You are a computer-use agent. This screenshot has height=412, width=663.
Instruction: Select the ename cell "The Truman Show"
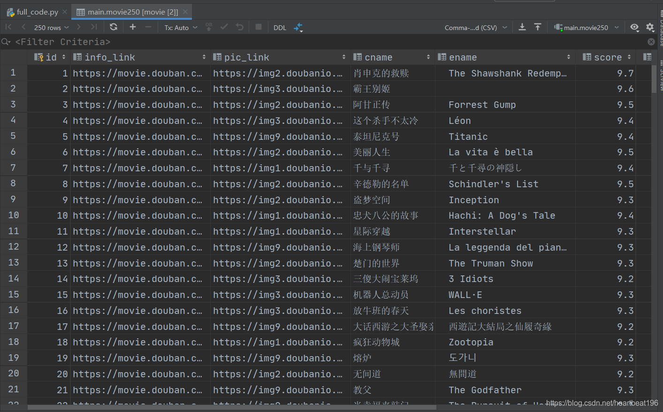pyautogui.click(x=505, y=263)
